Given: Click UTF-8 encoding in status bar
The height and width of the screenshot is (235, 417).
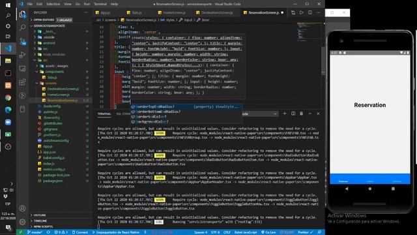Looking at the screenshot, I should (215, 232).
